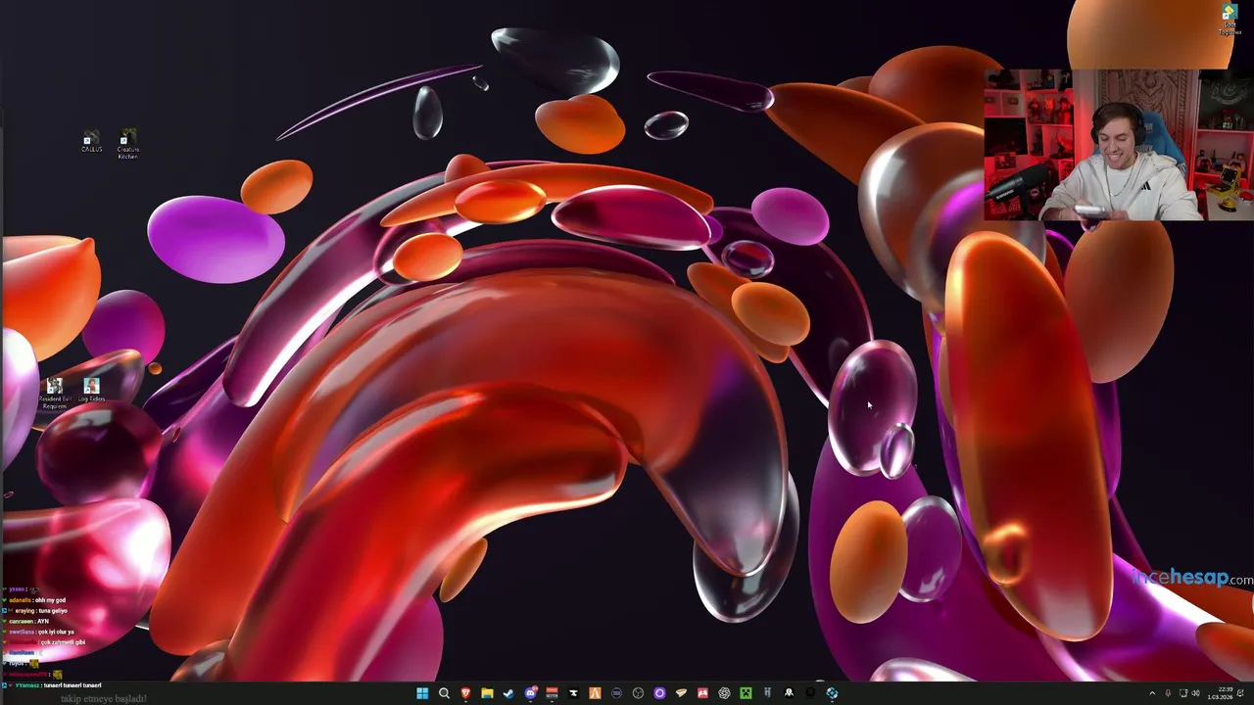Open the white figure taskbar icon

(x=789, y=693)
